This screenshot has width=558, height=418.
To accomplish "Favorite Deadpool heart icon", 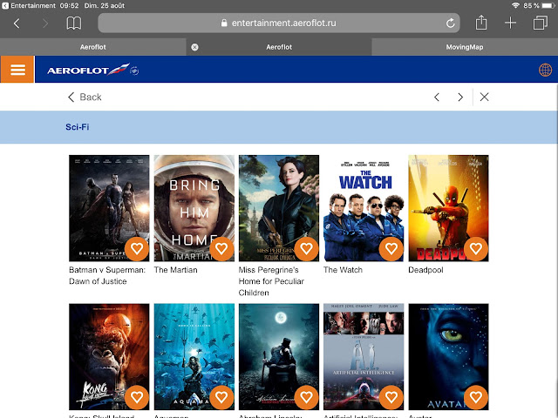I will 476,248.
